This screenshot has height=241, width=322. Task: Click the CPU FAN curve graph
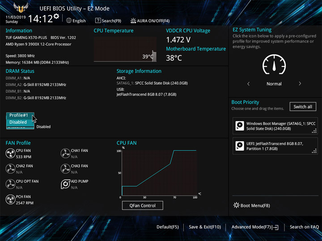(159, 173)
